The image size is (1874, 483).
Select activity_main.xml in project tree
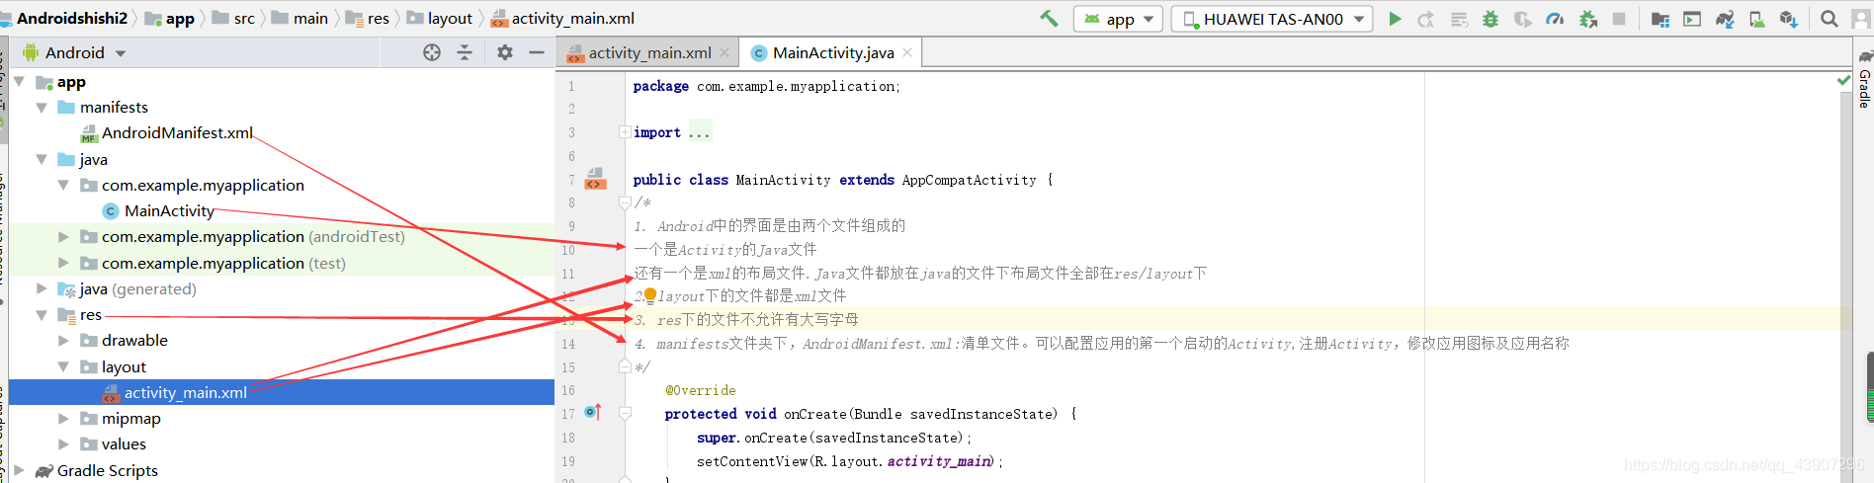(185, 392)
